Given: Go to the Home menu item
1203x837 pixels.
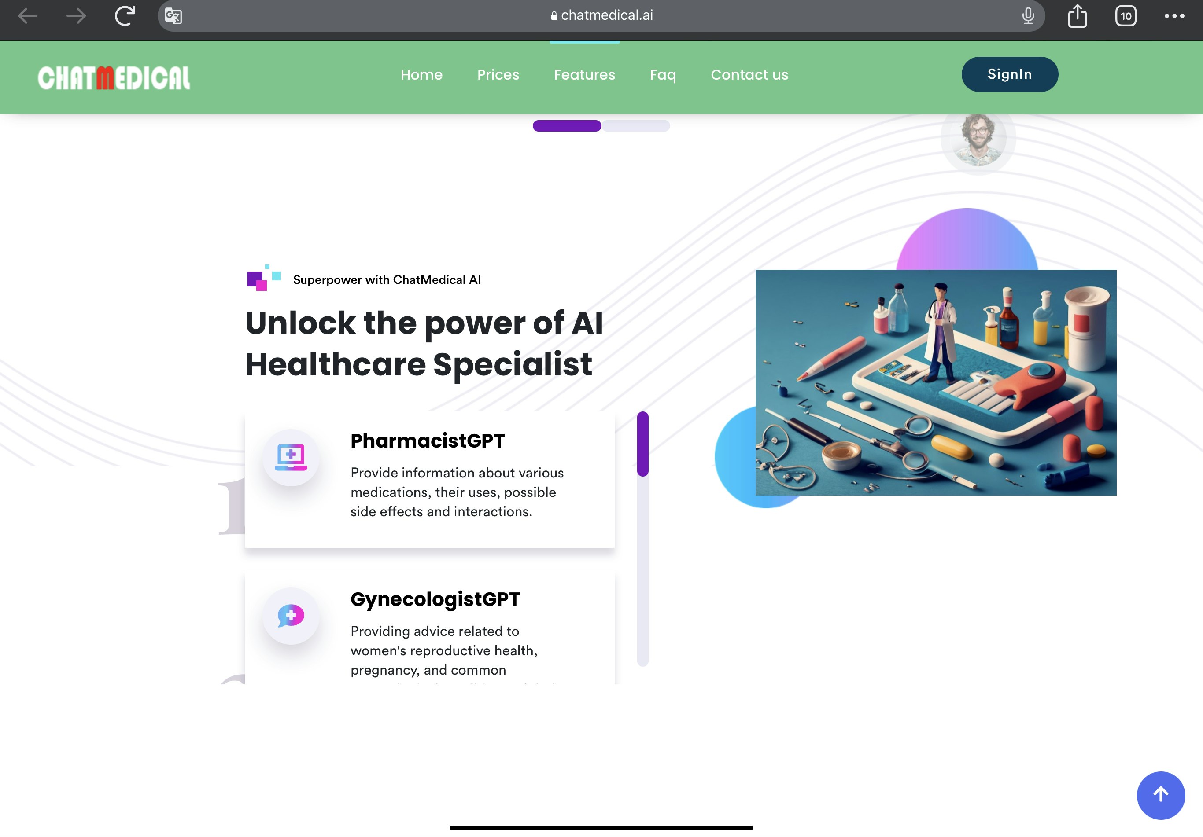Looking at the screenshot, I should coord(421,75).
